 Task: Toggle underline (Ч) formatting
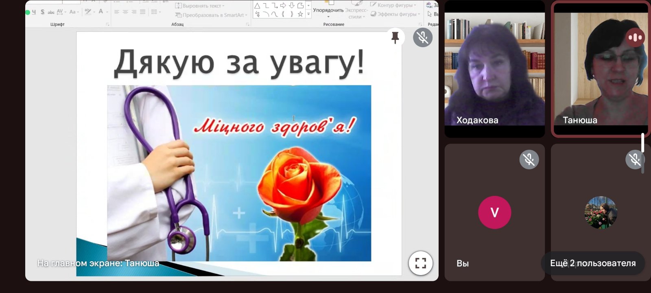(34, 12)
